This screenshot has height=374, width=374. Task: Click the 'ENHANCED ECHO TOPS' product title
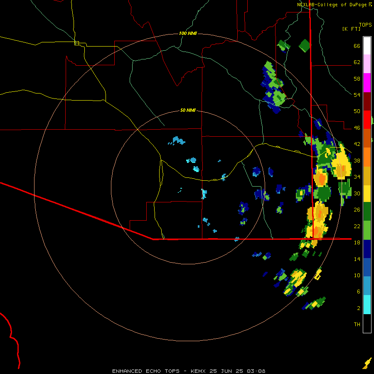[145, 371]
